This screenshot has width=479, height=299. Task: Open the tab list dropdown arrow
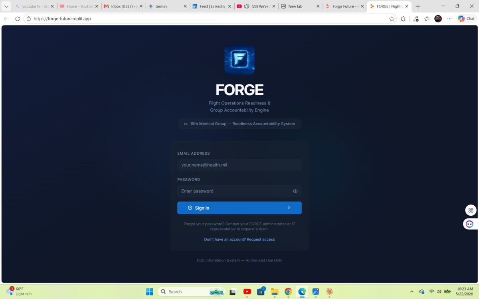tap(6, 6)
